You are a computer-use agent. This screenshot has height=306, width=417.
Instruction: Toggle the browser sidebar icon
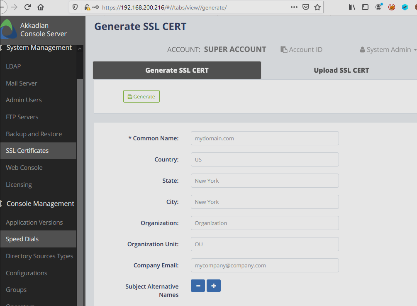tap(365, 7)
